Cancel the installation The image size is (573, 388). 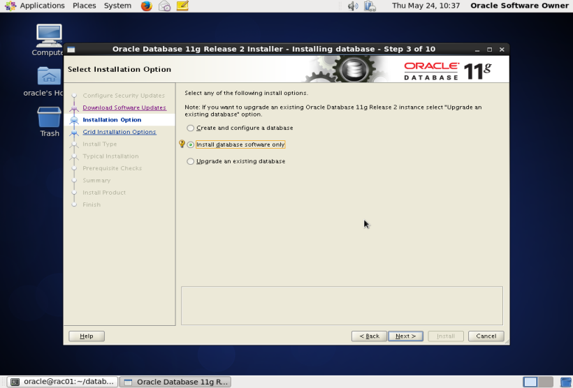coord(486,336)
